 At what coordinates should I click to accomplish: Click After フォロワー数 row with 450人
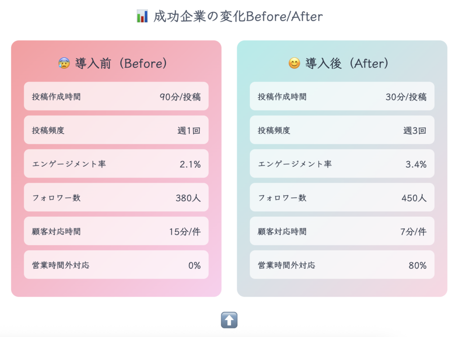[342, 197]
